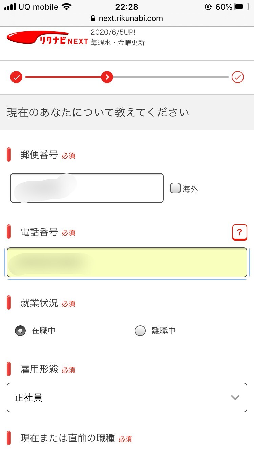
Task: Tap the 在職中 label text
Action: [x=43, y=331]
